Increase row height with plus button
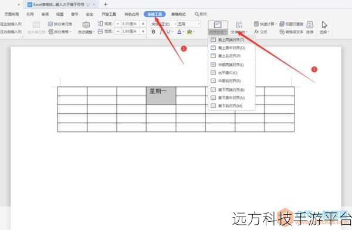The width and height of the screenshot is (352, 230). (143, 24)
